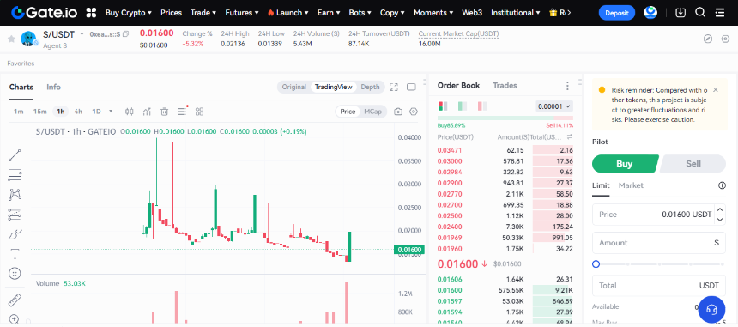Open the Moments menu

click(433, 13)
